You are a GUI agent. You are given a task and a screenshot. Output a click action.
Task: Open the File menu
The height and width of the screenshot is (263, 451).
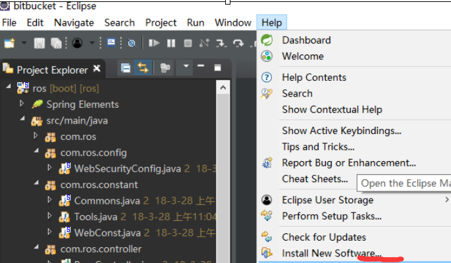click(9, 22)
